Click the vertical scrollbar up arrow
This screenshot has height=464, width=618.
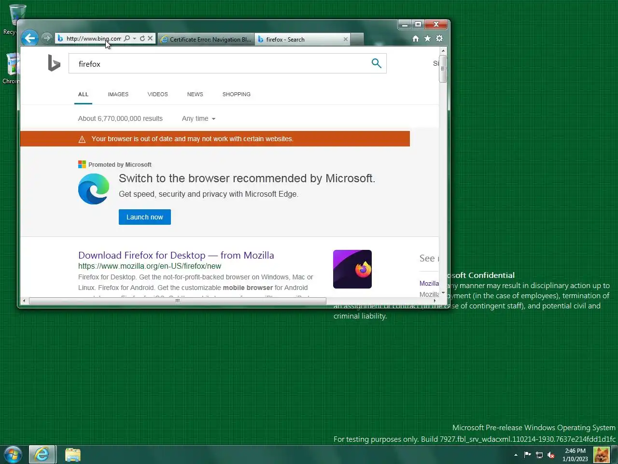click(x=443, y=50)
